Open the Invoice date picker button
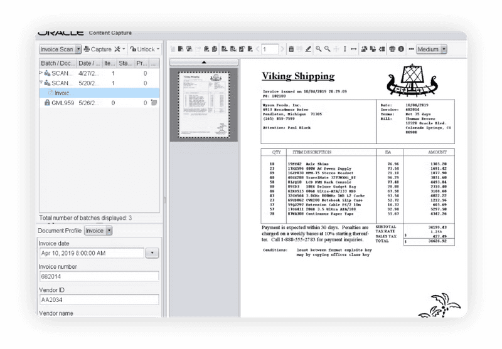Screen dimensions: 502x349 pyautogui.click(x=152, y=253)
